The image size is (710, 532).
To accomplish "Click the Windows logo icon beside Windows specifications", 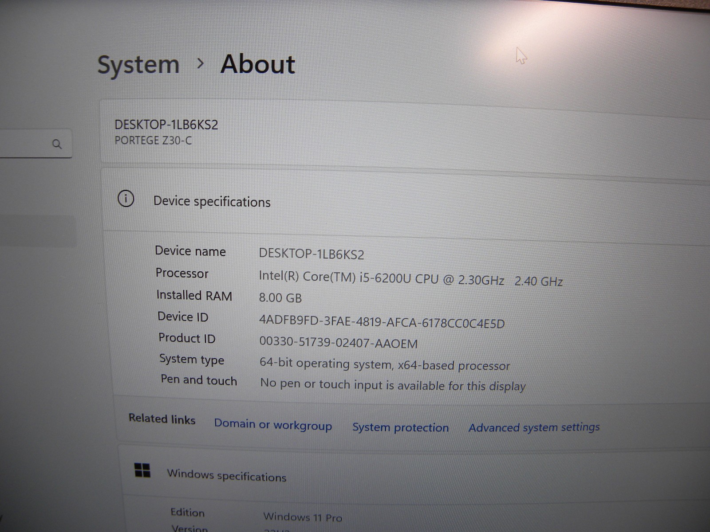I will pos(142,470).
